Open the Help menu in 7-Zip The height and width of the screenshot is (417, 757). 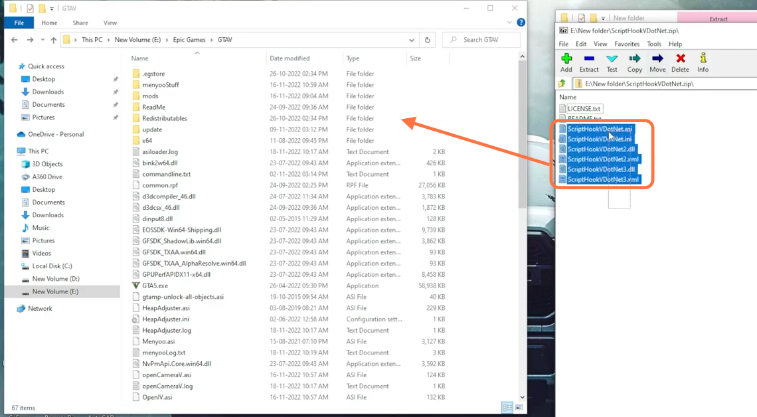coord(675,44)
